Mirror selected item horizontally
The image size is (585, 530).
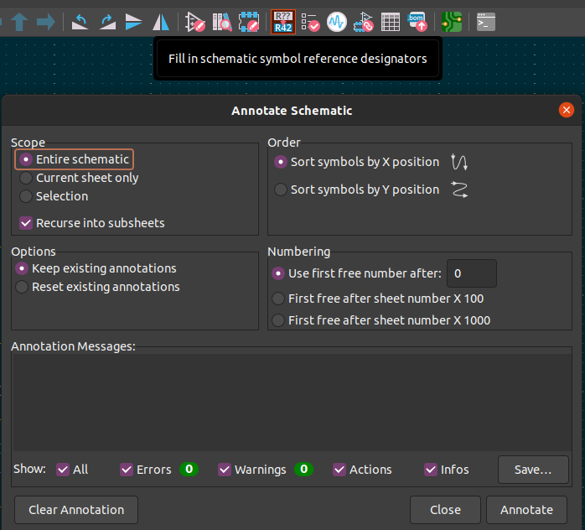[161, 22]
